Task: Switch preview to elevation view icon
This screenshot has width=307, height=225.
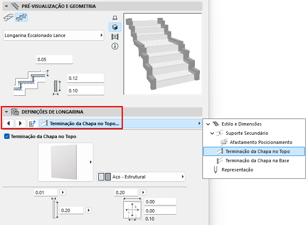Action: click(x=115, y=37)
